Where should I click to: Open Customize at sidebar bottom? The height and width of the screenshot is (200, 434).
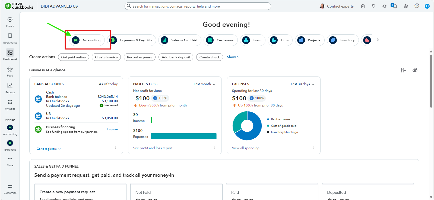point(10,189)
